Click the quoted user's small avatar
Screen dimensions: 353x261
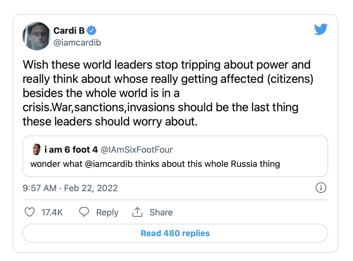[36, 149]
